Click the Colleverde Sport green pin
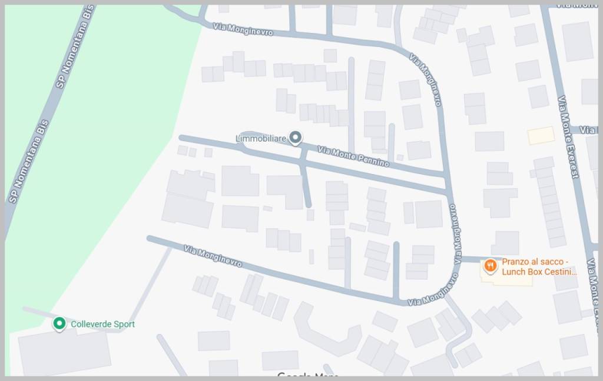The width and height of the screenshot is (603, 381). point(59,324)
